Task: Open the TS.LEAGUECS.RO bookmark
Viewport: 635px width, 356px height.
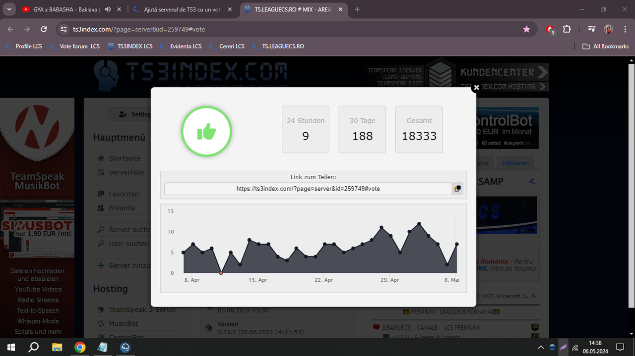Action: point(278,46)
